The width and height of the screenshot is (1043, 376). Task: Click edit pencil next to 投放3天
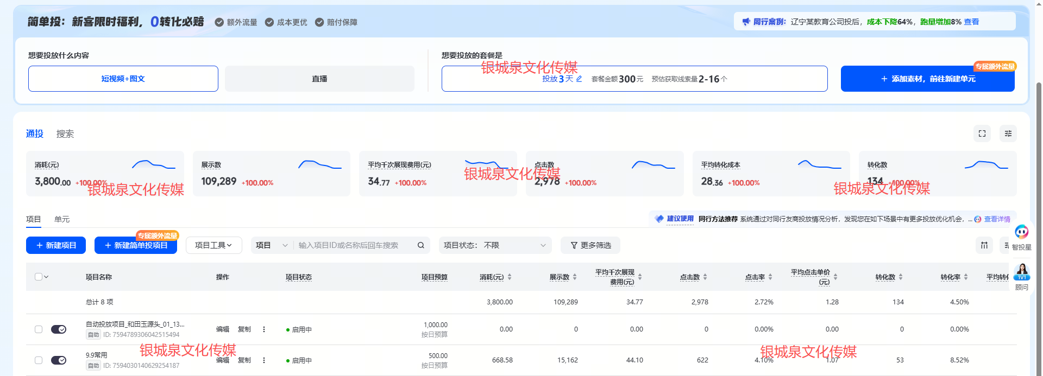[579, 79]
